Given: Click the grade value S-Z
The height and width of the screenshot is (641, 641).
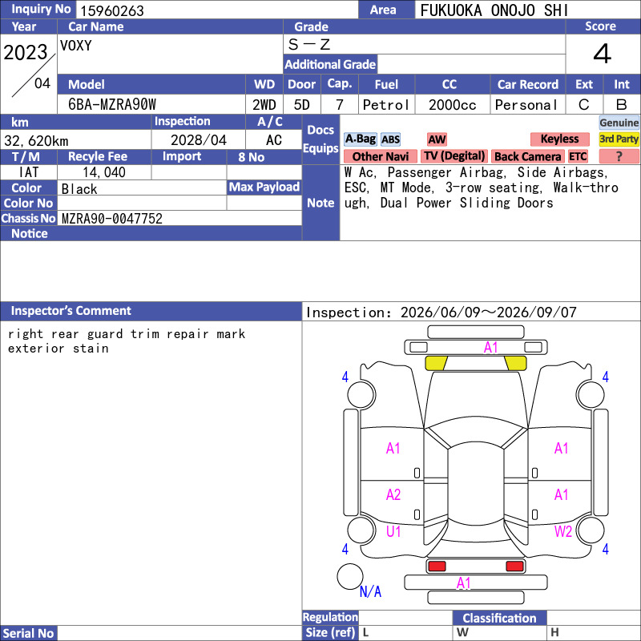Looking at the screenshot, I should click(309, 44).
